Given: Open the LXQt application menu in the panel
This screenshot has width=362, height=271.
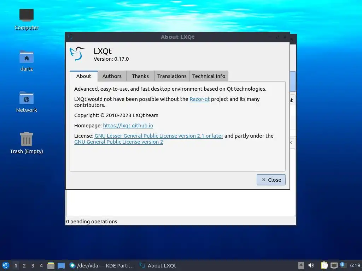Looking at the screenshot, I should tap(6, 265).
